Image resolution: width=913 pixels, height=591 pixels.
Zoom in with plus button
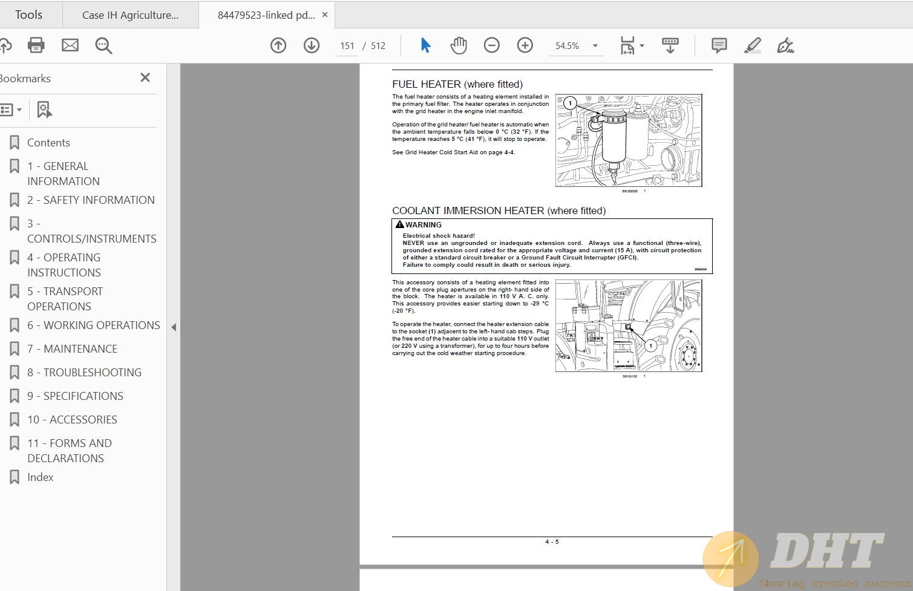[x=525, y=45]
